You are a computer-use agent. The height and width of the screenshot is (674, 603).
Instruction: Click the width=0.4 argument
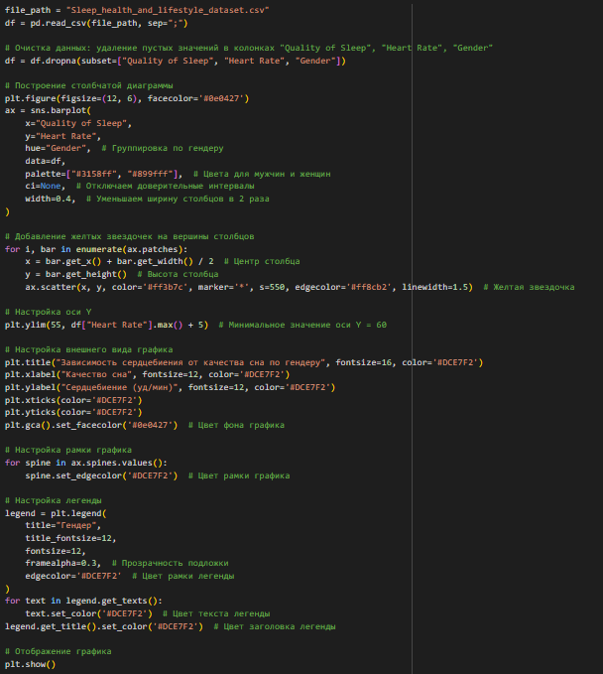point(51,200)
